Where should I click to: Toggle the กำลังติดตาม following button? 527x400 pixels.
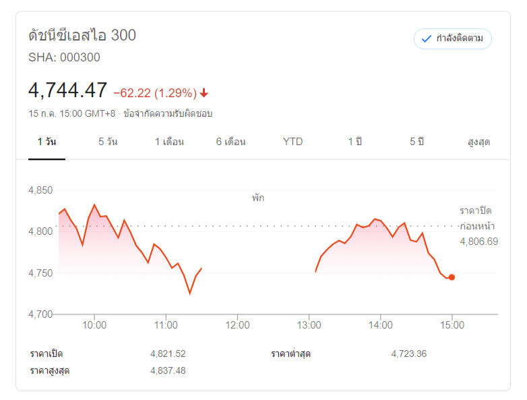pyautogui.click(x=453, y=38)
